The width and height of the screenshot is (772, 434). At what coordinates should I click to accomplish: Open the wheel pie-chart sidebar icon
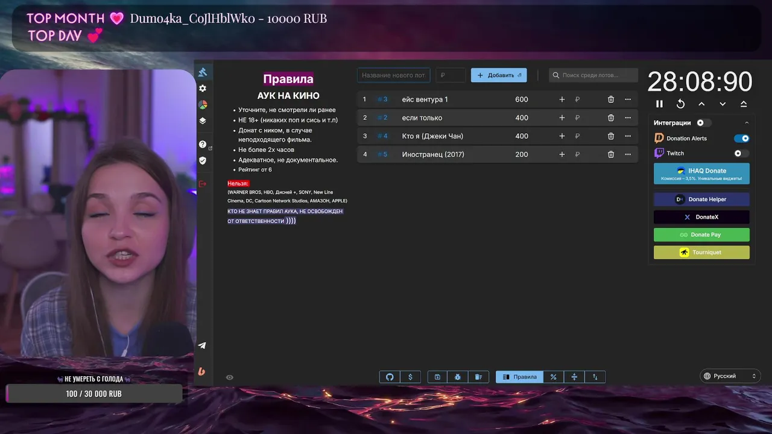tap(203, 105)
